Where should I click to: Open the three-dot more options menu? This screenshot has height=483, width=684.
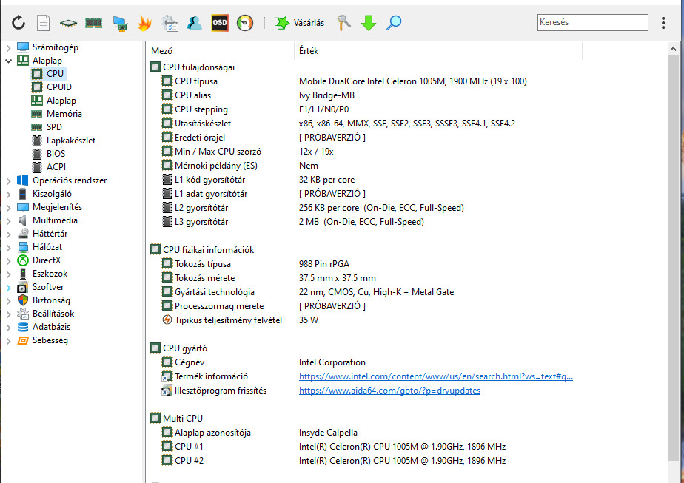point(663,23)
